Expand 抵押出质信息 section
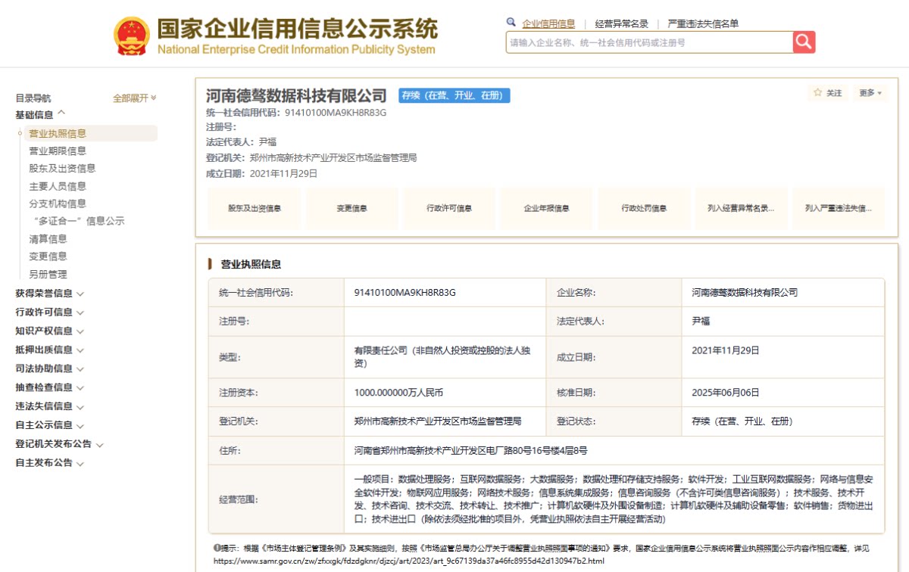Viewport: 909px width, 572px height. pos(49,350)
